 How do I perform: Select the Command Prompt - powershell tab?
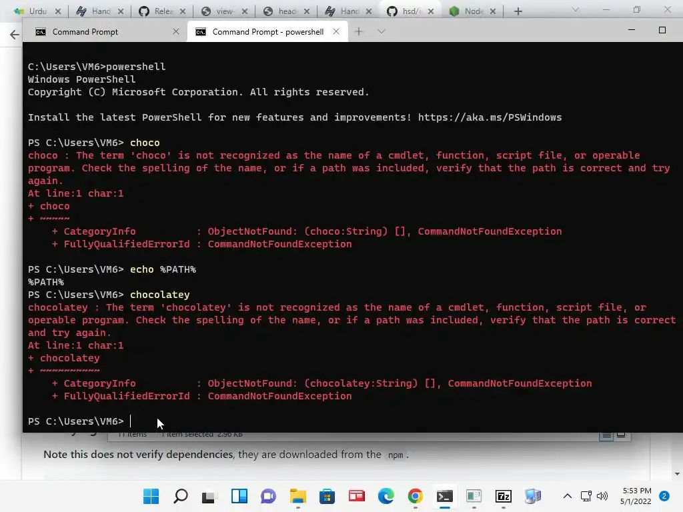(267, 32)
